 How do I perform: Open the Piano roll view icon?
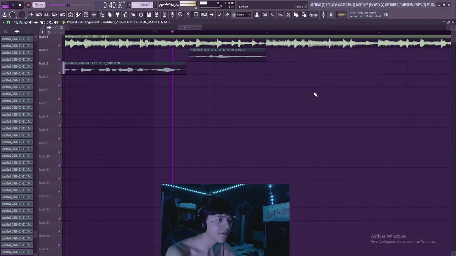(78, 15)
